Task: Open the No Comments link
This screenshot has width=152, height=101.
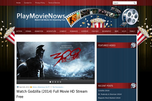Action: 58,87
